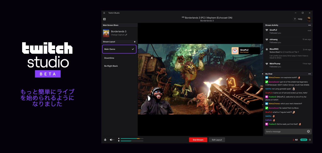Click BibleThump username in Stream Activity

coord(275,64)
